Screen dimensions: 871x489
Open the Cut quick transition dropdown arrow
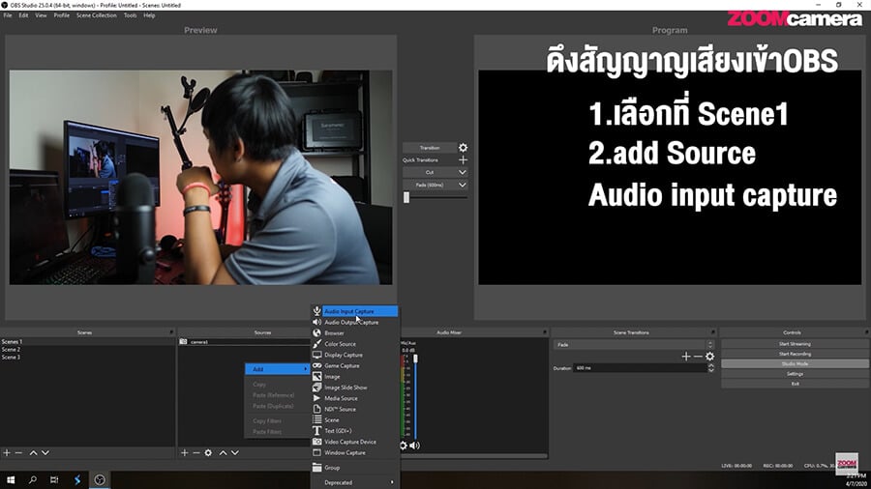coord(463,172)
